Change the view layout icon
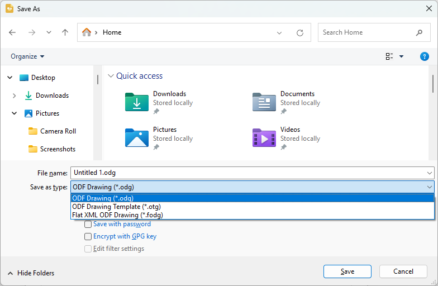Screen dimensions: 438x286 (x=389, y=56)
